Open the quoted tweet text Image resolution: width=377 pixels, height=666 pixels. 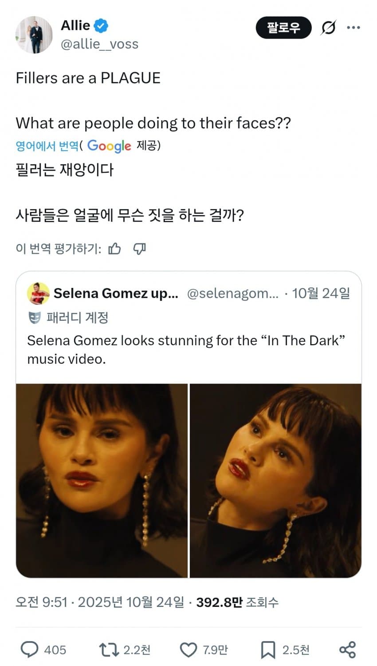[186, 349]
